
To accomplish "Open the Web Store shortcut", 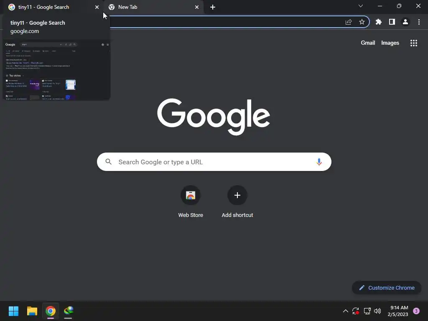I will coord(191,202).
